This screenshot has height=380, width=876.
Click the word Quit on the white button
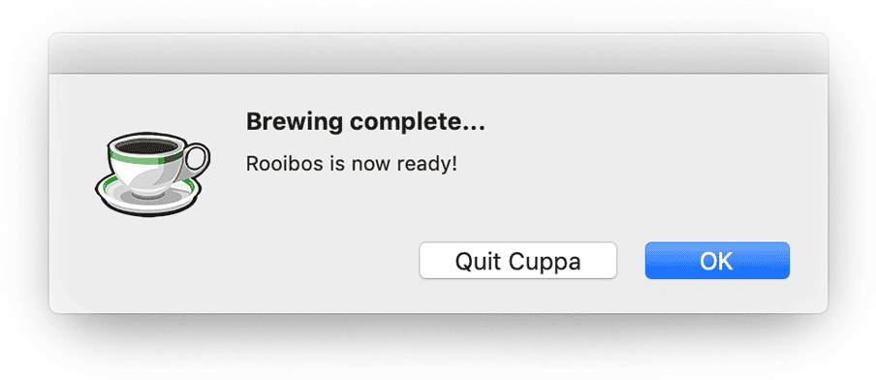(x=478, y=262)
